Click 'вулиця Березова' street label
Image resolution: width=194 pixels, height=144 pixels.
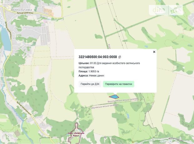pos(176,139)
